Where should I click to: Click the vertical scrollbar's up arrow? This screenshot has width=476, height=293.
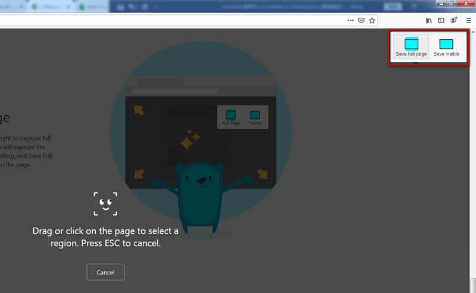(472, 31)
